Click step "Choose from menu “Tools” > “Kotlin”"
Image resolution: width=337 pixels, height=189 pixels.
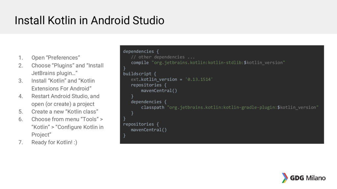coord(67,127)
